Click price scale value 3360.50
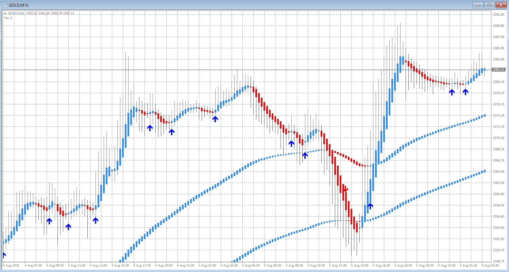The height and width of the screenshot is (272, 509). click(x=498, y=194)
